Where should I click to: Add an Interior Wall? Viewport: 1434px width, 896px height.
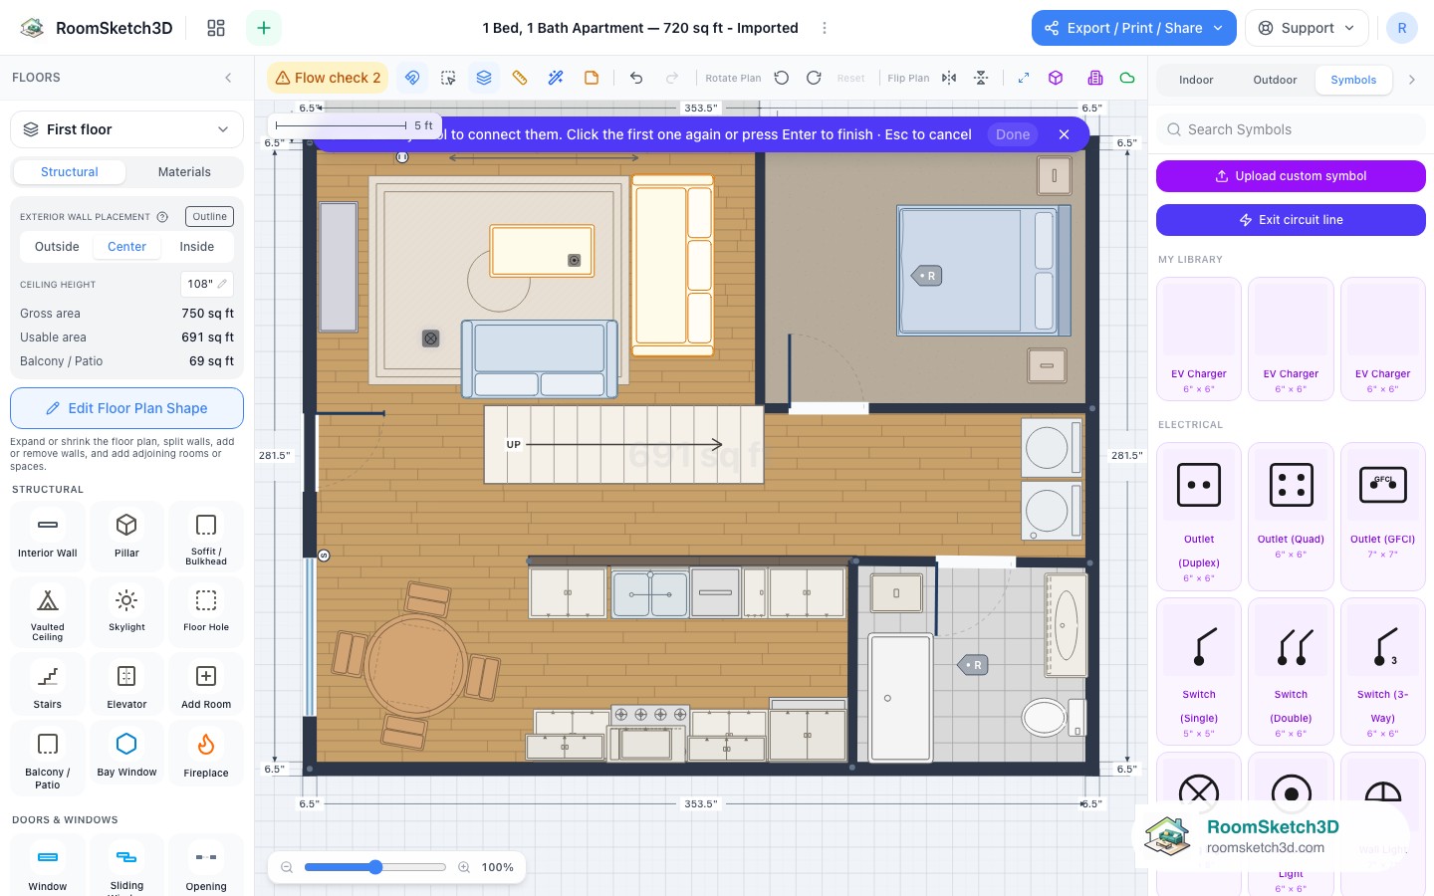pos(47,537)
